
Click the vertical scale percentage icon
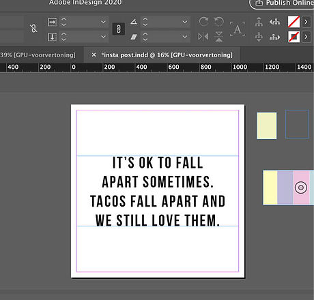[52, 37]
